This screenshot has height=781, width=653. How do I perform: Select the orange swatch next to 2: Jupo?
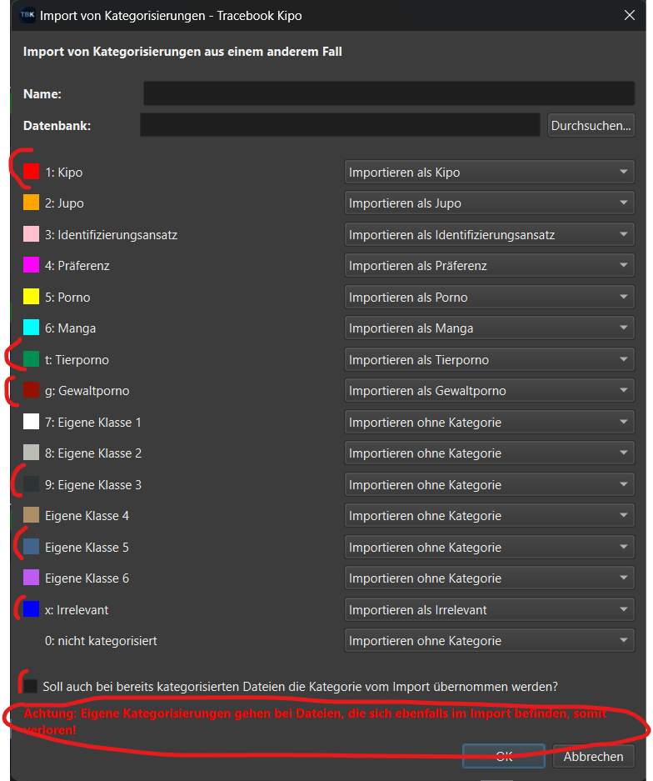[32, 203]
